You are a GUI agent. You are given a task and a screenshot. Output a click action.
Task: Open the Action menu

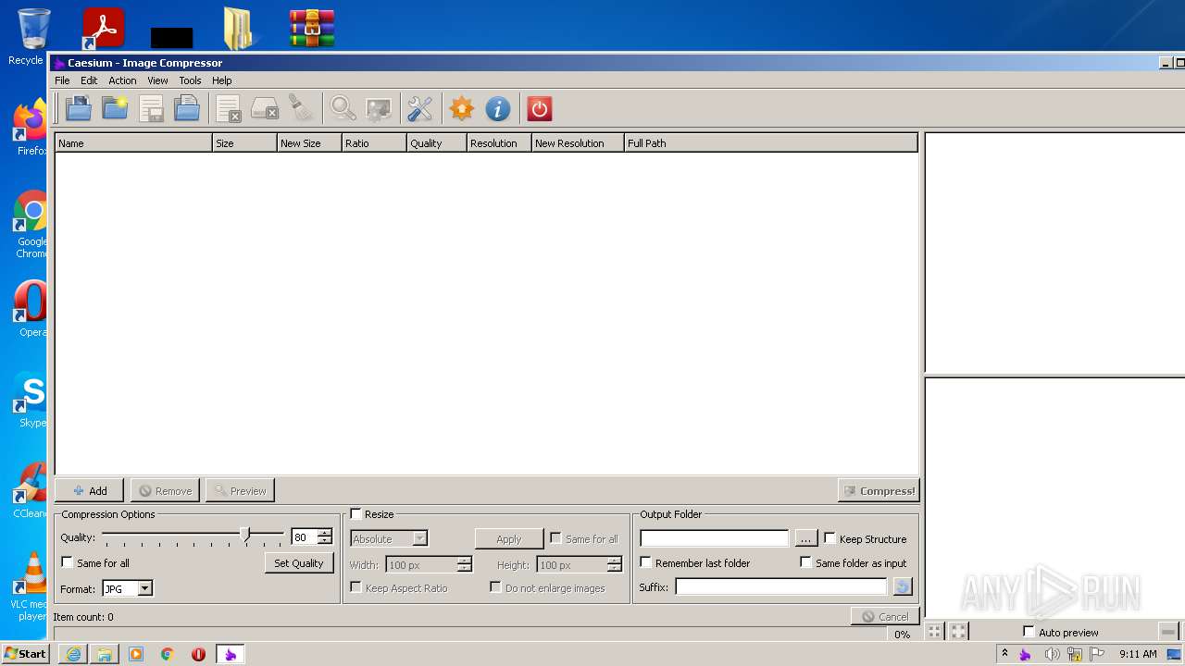tap(122, 80)
